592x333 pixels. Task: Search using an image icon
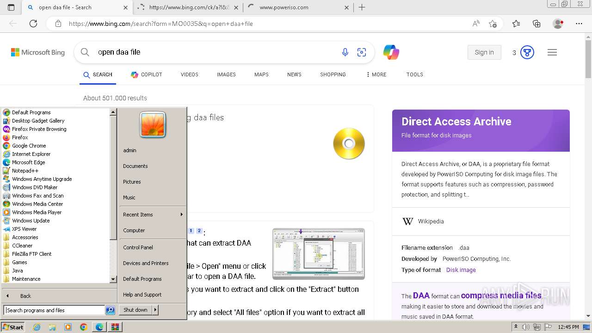(362, 52)
